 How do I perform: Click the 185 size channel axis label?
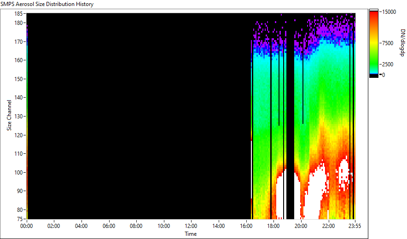[18, 14]
